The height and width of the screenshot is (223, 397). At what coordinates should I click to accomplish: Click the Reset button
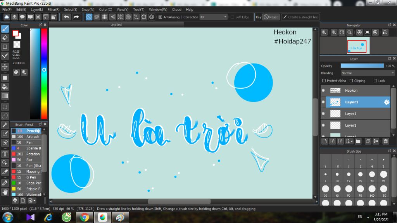[271, 17]
